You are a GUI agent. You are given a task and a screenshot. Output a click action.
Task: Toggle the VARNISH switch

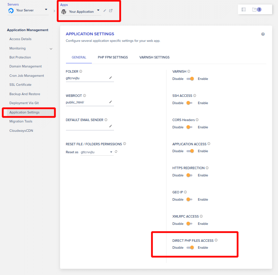point(190,79)
